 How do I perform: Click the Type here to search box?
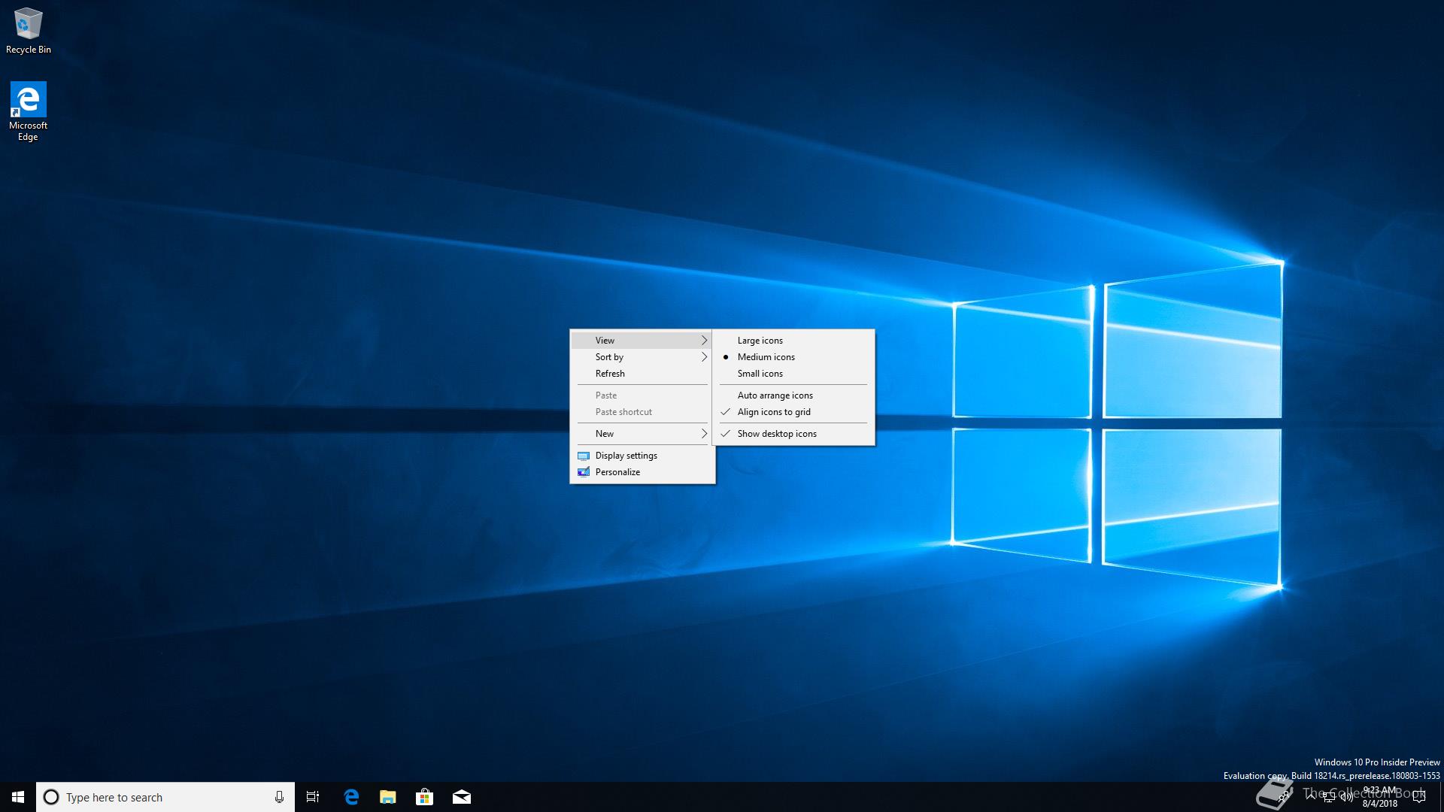pyautogui.click(x=158, y=797)
